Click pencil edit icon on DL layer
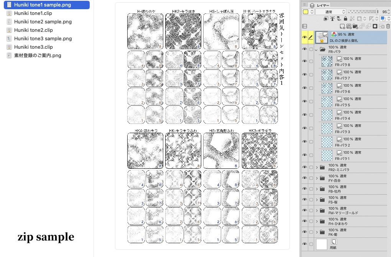 (311, 38)
